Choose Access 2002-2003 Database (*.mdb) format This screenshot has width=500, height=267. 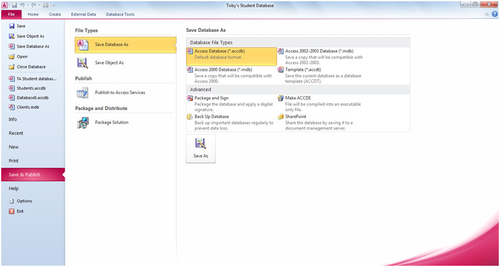(x=322, y=56)
